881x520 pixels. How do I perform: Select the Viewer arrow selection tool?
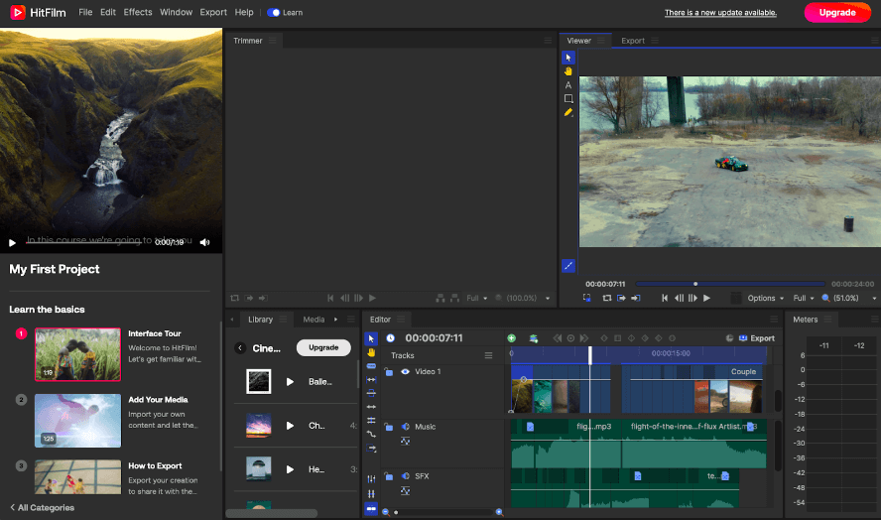click(568, 58)
